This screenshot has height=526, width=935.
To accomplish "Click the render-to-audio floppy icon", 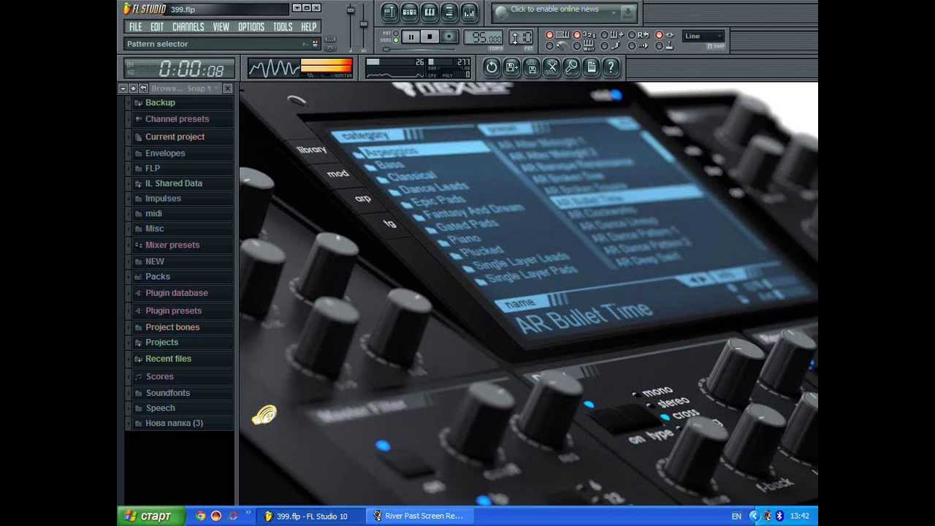I will tap(532, 67).
